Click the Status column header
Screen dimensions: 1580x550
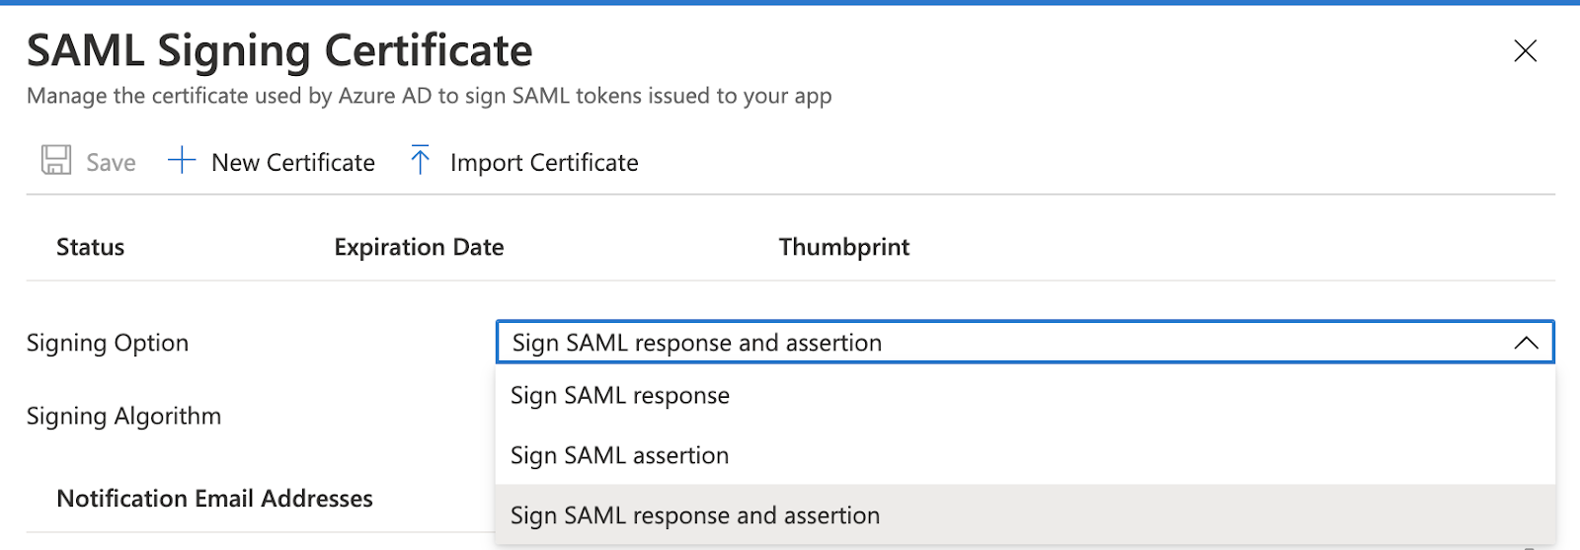(x=90, y=247)
